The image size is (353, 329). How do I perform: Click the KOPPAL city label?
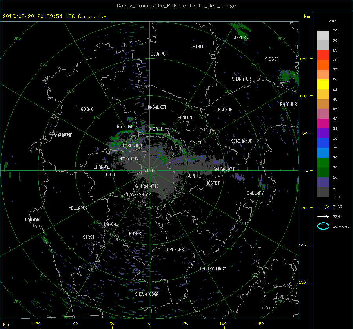point(194,176)
